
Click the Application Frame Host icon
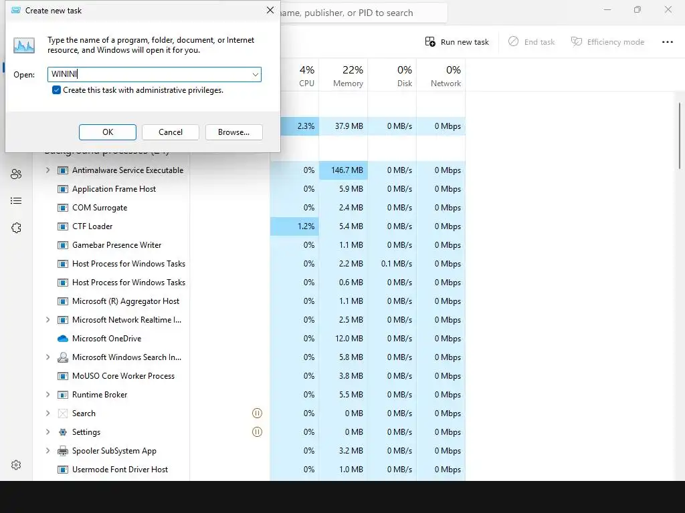63,189
